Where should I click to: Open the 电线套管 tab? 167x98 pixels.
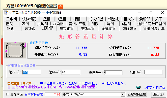(x=88, y=28)
